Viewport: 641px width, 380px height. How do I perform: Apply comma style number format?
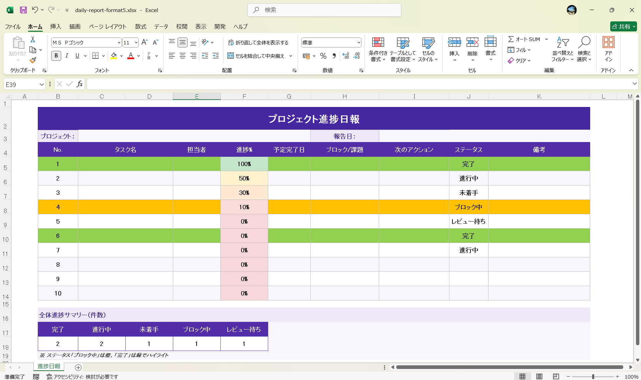(x=334, y=56)
